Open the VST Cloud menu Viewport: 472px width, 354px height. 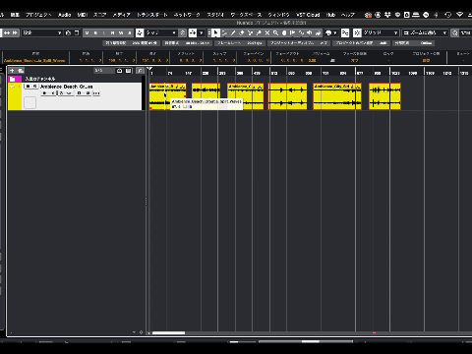pos(308,15)
